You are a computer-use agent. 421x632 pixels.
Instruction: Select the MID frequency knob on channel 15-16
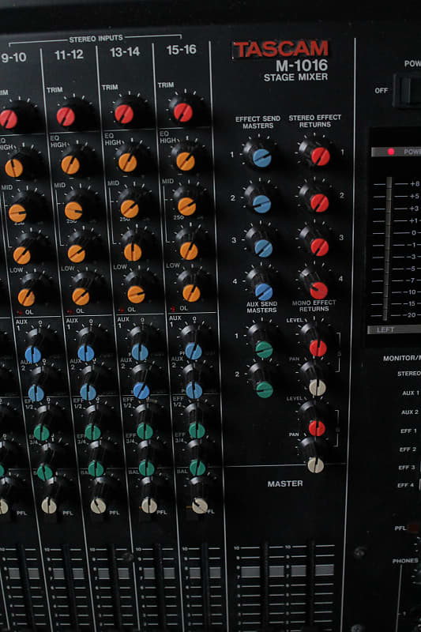point(186,206)
